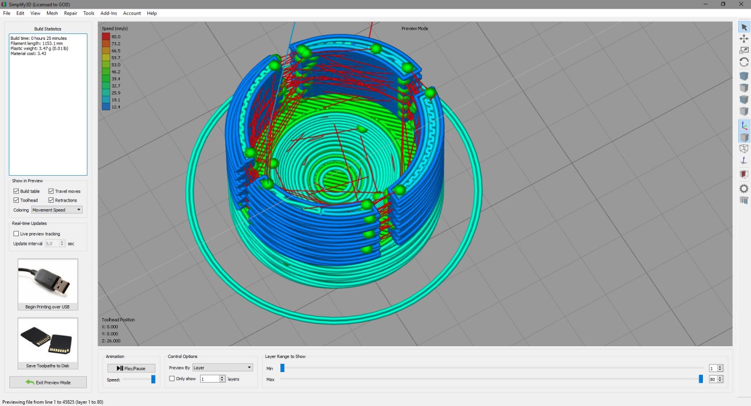
Task: Check the Only show layers checkbox
Action: click(172, 379)
